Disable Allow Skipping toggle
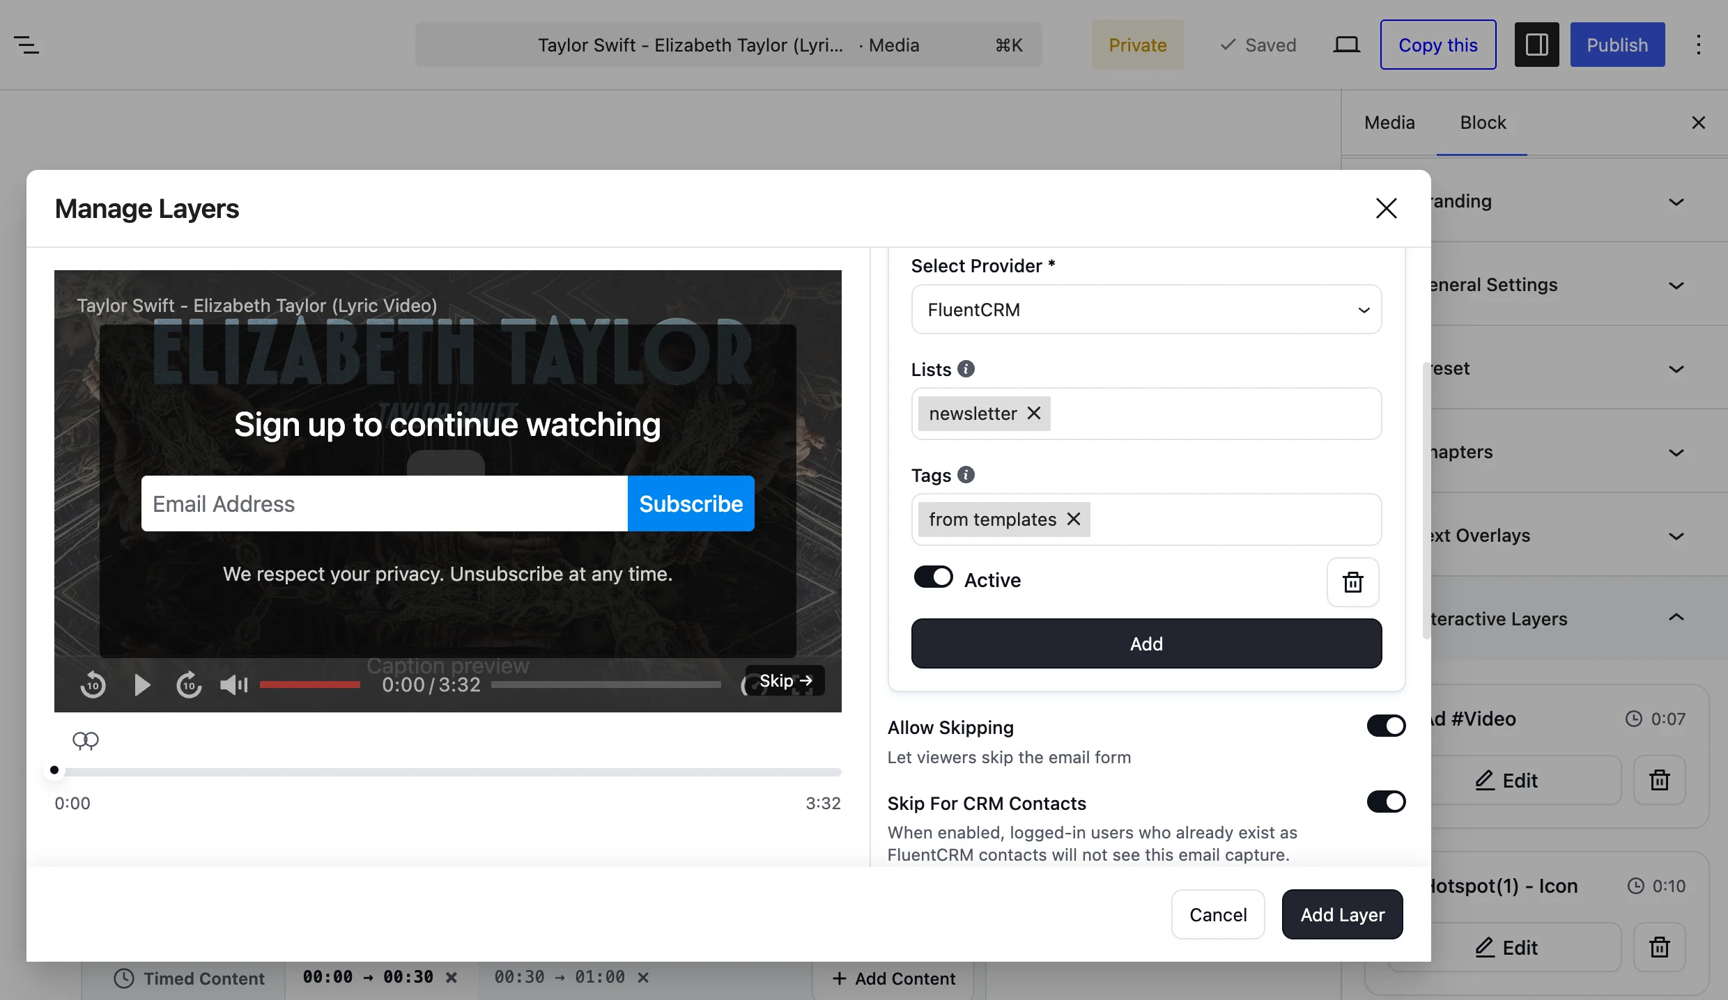This screenshot has height=1000, width=1728. (x=1386, y=726)
